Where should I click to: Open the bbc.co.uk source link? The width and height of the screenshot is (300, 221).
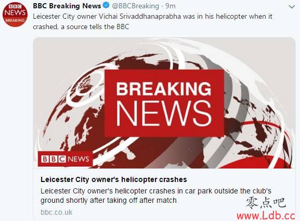click(x=57, y=212)
